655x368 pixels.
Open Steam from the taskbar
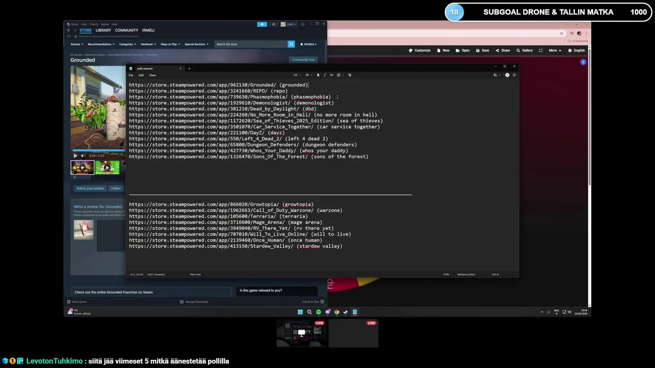(345, 312)
